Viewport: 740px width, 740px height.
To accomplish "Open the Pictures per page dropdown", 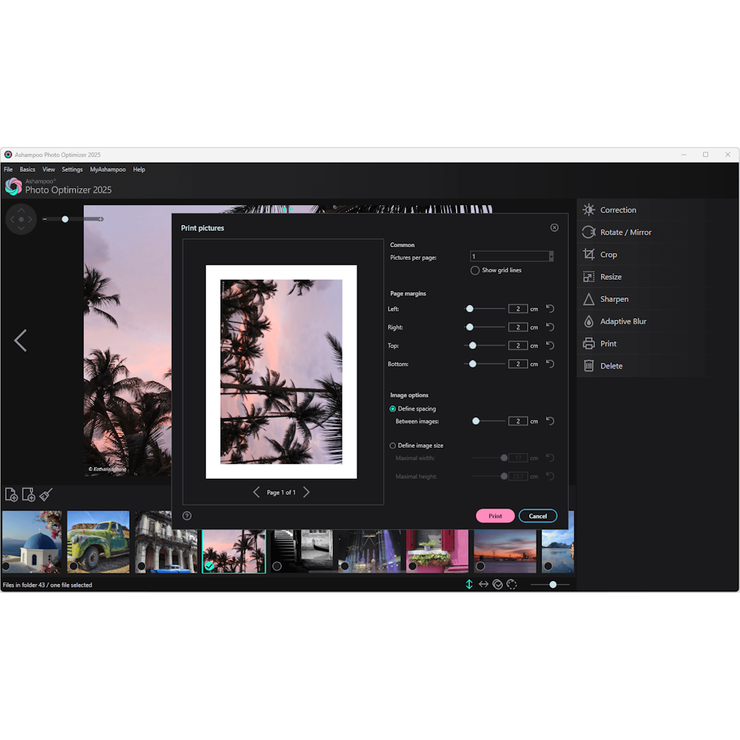I will (551, 256).
